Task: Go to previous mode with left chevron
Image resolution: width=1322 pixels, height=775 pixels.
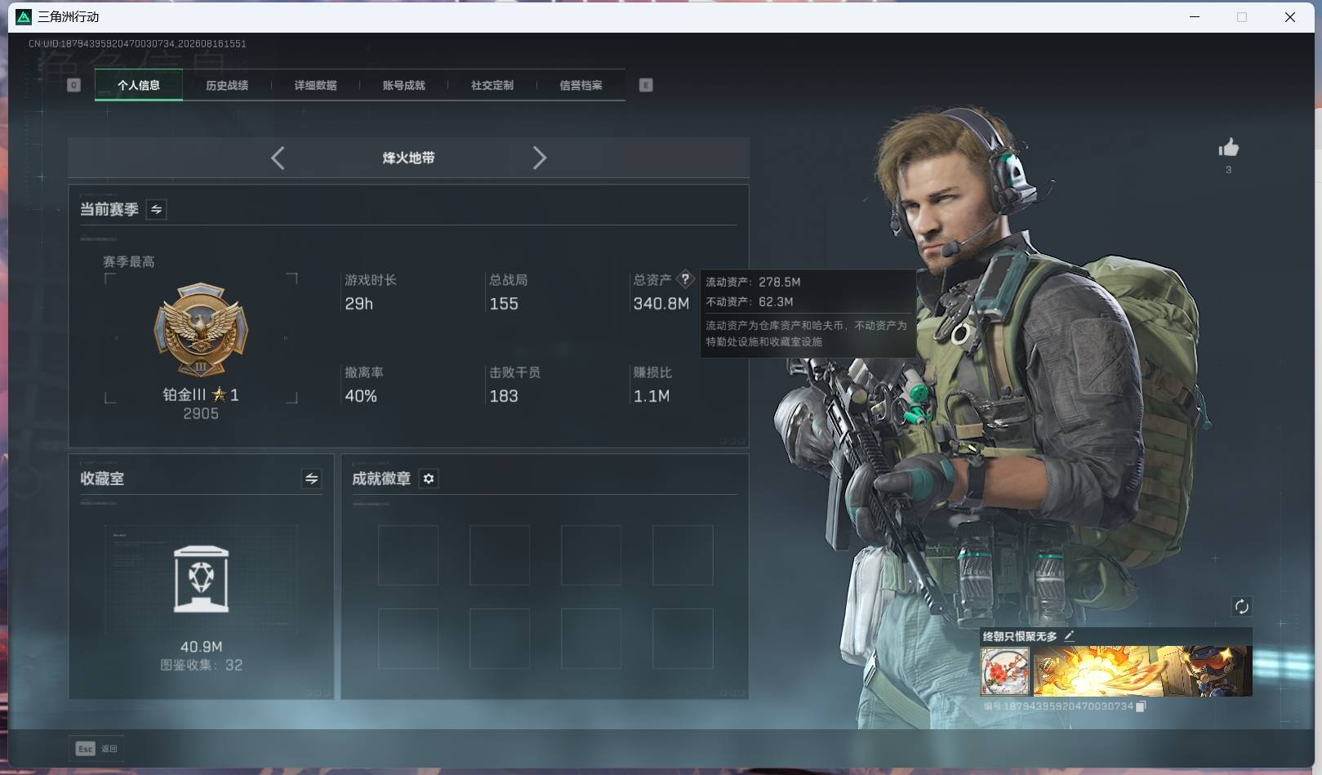Action: (278, 158)
